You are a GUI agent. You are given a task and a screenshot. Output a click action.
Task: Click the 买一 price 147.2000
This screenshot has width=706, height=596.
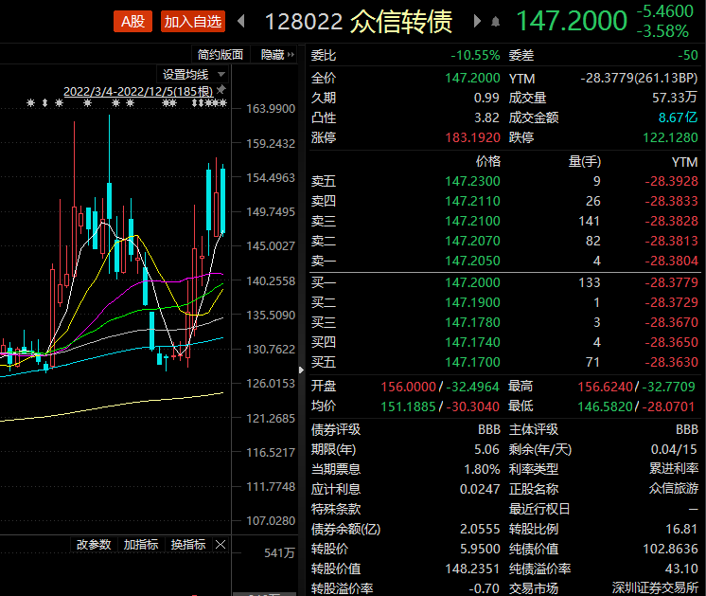(472, 282)
